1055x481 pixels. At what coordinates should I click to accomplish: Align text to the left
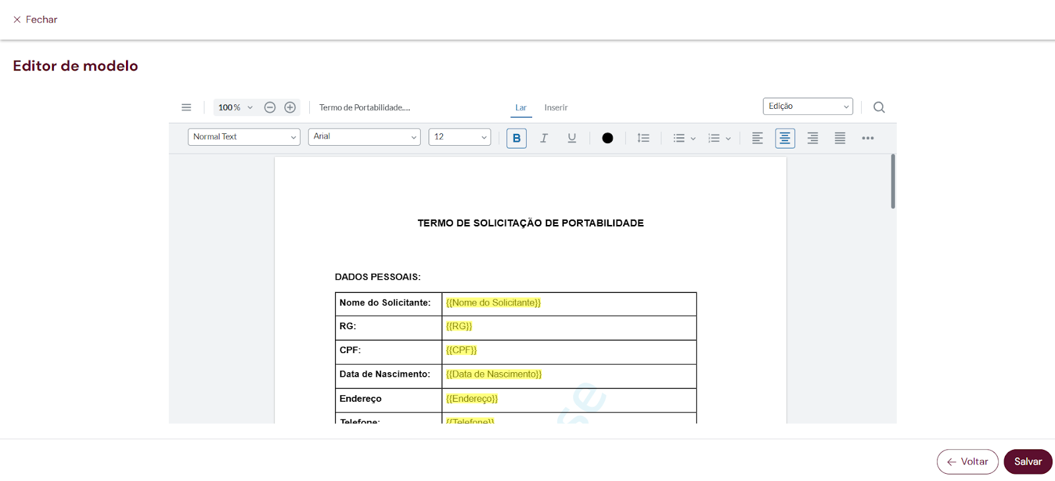tap(758, 138)
